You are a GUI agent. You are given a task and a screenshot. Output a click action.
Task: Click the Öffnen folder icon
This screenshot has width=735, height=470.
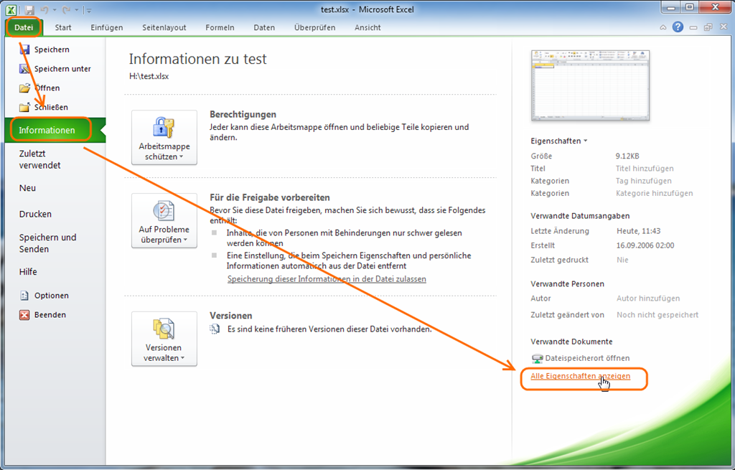[24, 88]
